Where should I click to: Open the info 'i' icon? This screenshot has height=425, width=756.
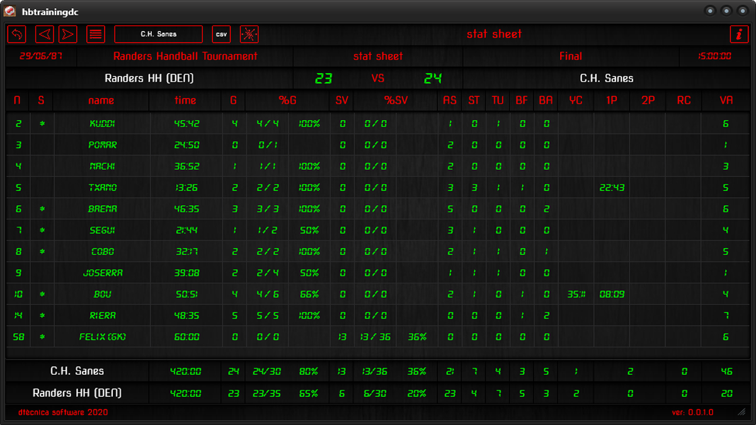[739, 34]
